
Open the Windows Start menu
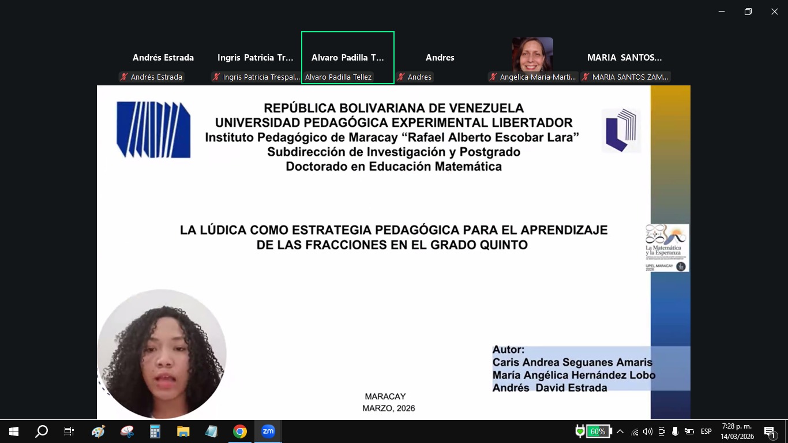[x=14, y=431]
